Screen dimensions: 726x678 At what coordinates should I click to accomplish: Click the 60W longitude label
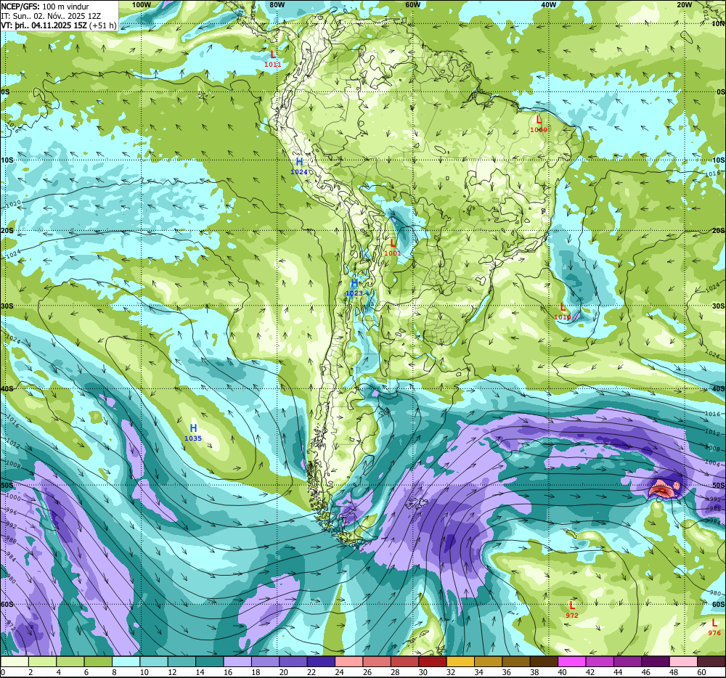pyautogui.click(x=412, y=4)
